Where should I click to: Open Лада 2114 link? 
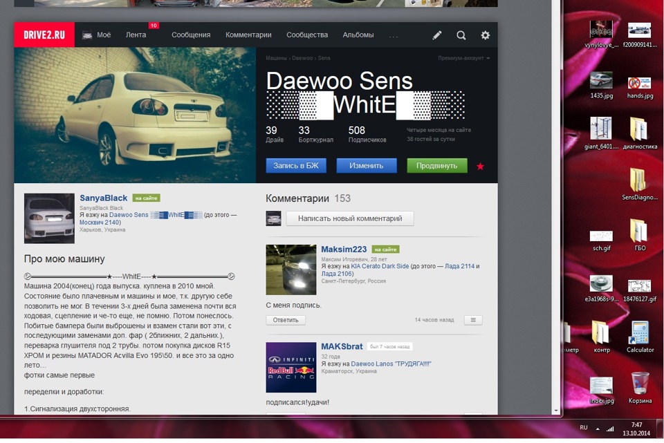point(459,267)
